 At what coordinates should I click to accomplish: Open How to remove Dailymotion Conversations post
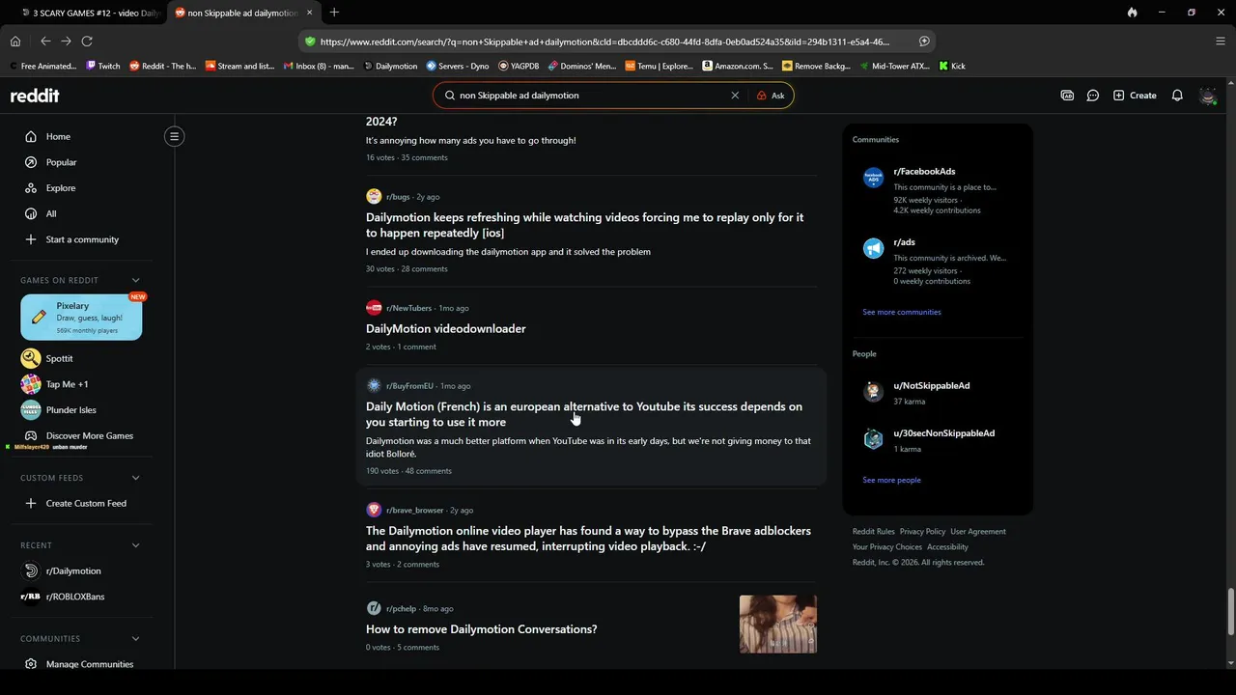pos(481,629)
